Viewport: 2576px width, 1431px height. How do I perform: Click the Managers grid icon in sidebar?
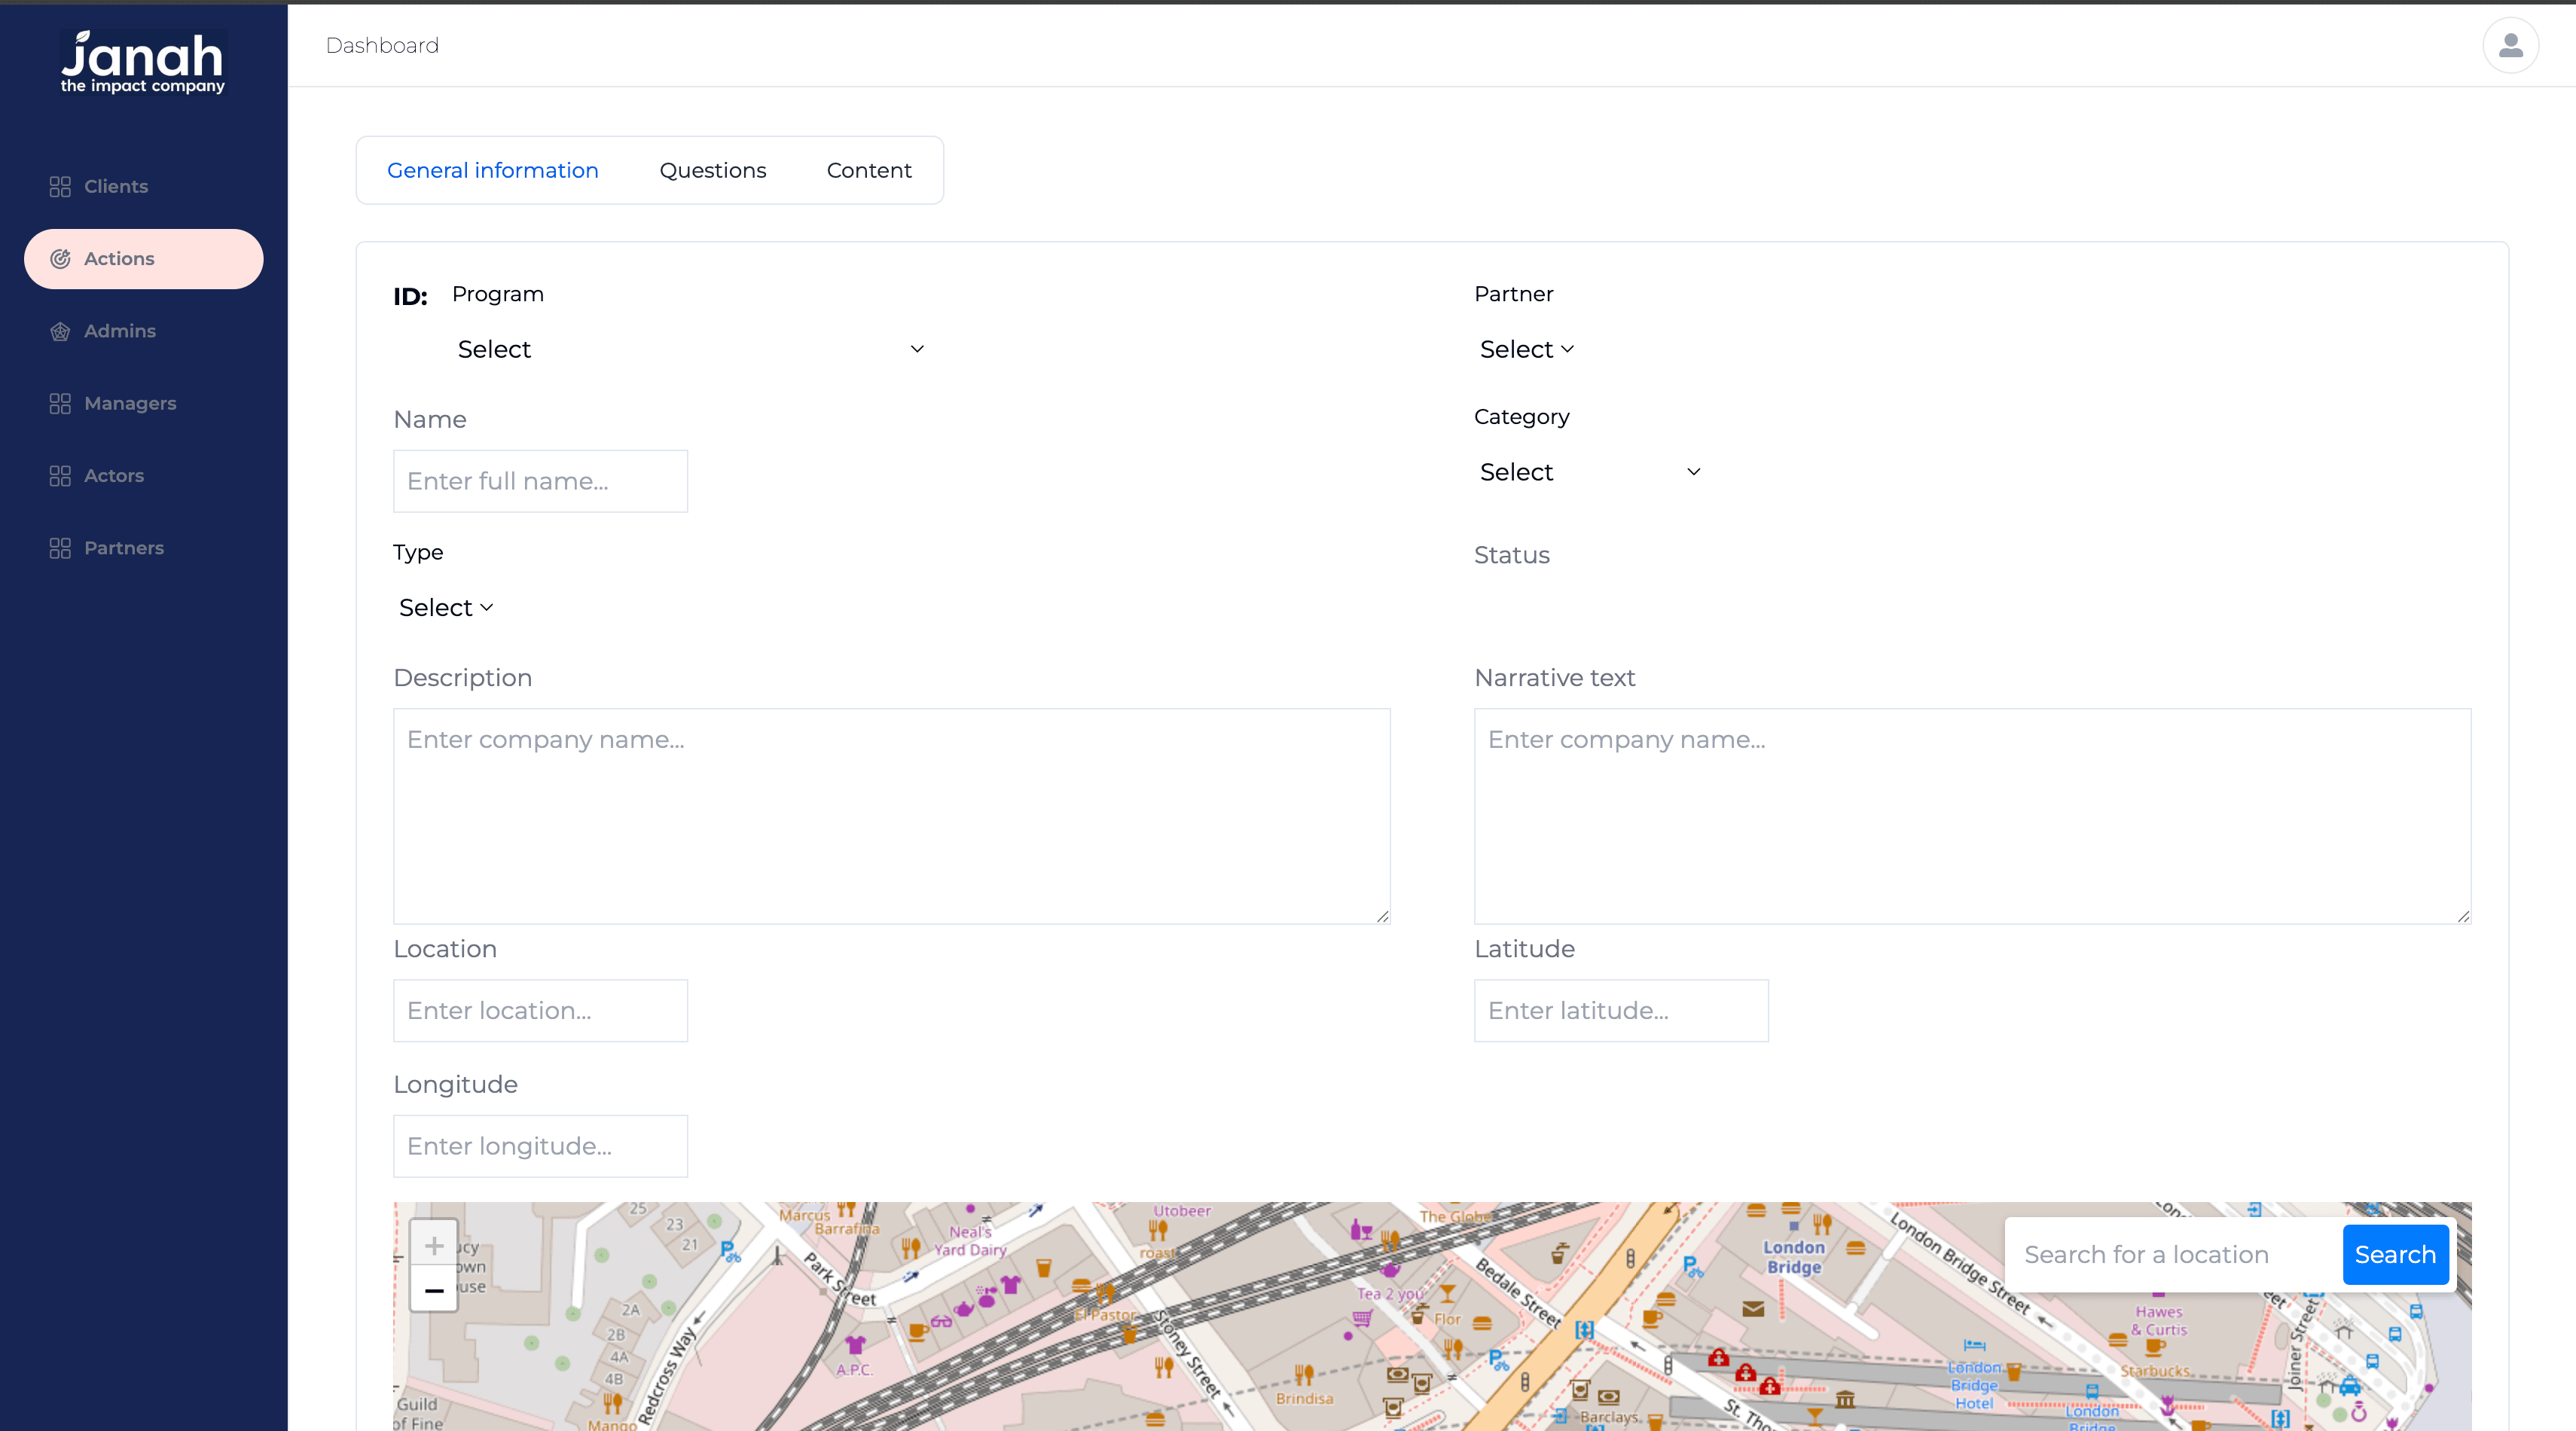60,404
